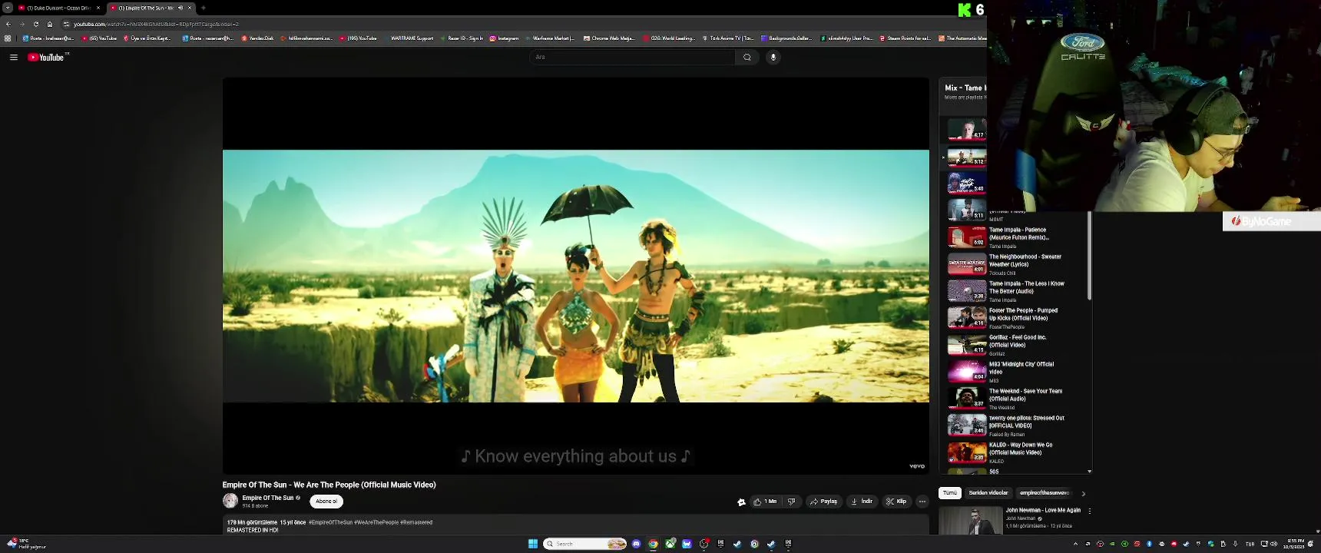Dislike the video with thumbs-down
Image resolution: width=1321 pixels, height=553 pixels.
coord(792,502)
